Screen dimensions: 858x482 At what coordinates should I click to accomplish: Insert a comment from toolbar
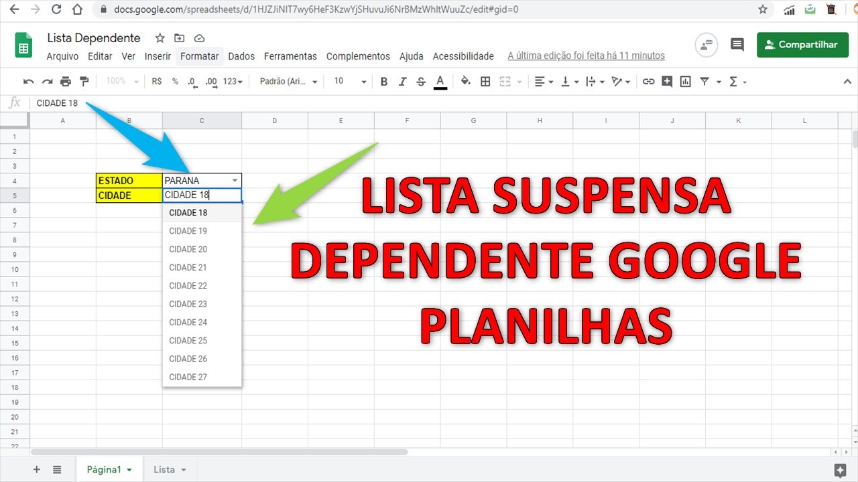pyautogui.click(x=667, y=82)
